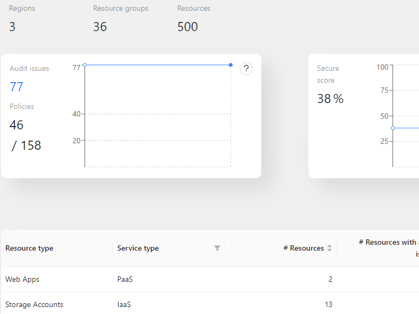Image resolution: width=419 pixels, height=314 pixels.
Task: Click the # Resources column header label
Action: [304, 248]
